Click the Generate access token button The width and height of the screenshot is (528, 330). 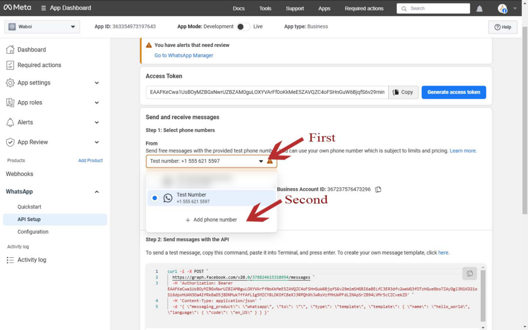454,92
